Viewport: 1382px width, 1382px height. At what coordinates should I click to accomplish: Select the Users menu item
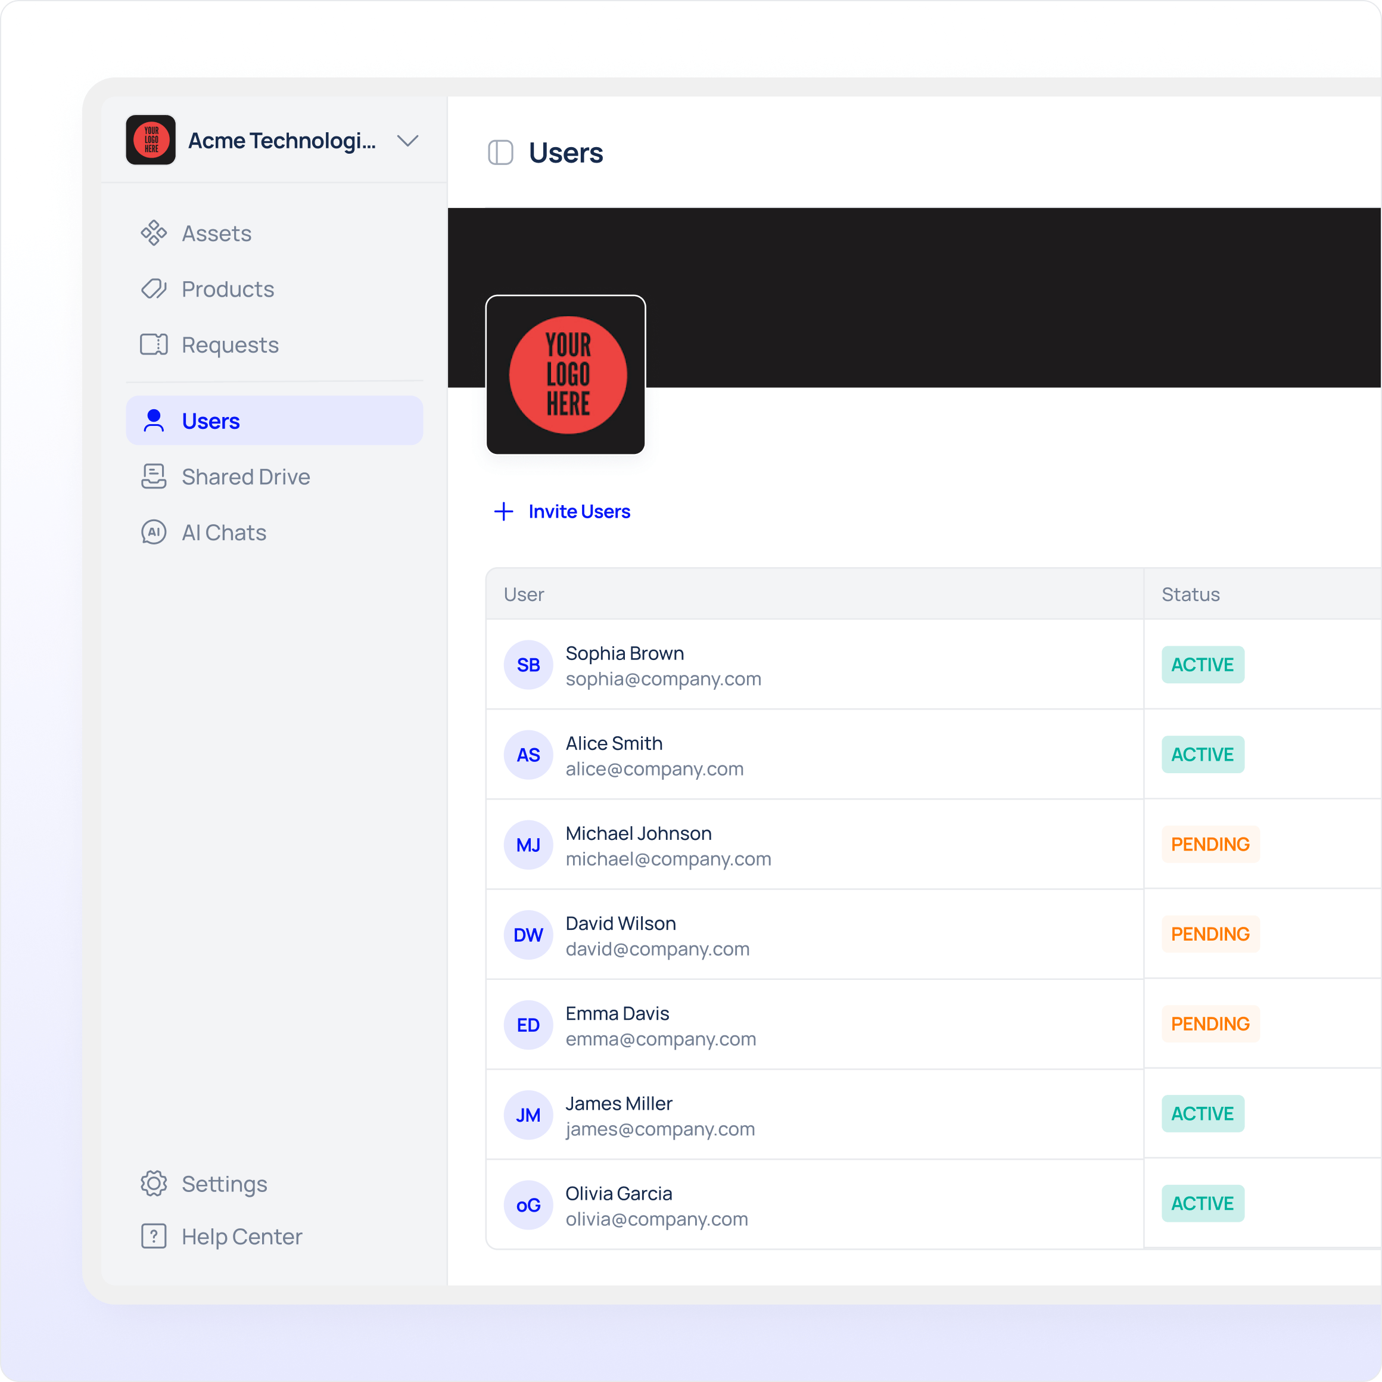(x=274, y=421)
